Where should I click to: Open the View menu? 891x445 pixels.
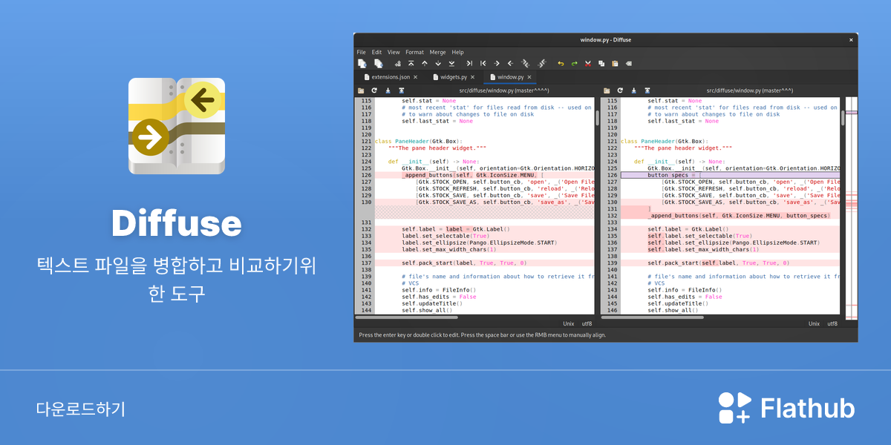click(394, 52)
